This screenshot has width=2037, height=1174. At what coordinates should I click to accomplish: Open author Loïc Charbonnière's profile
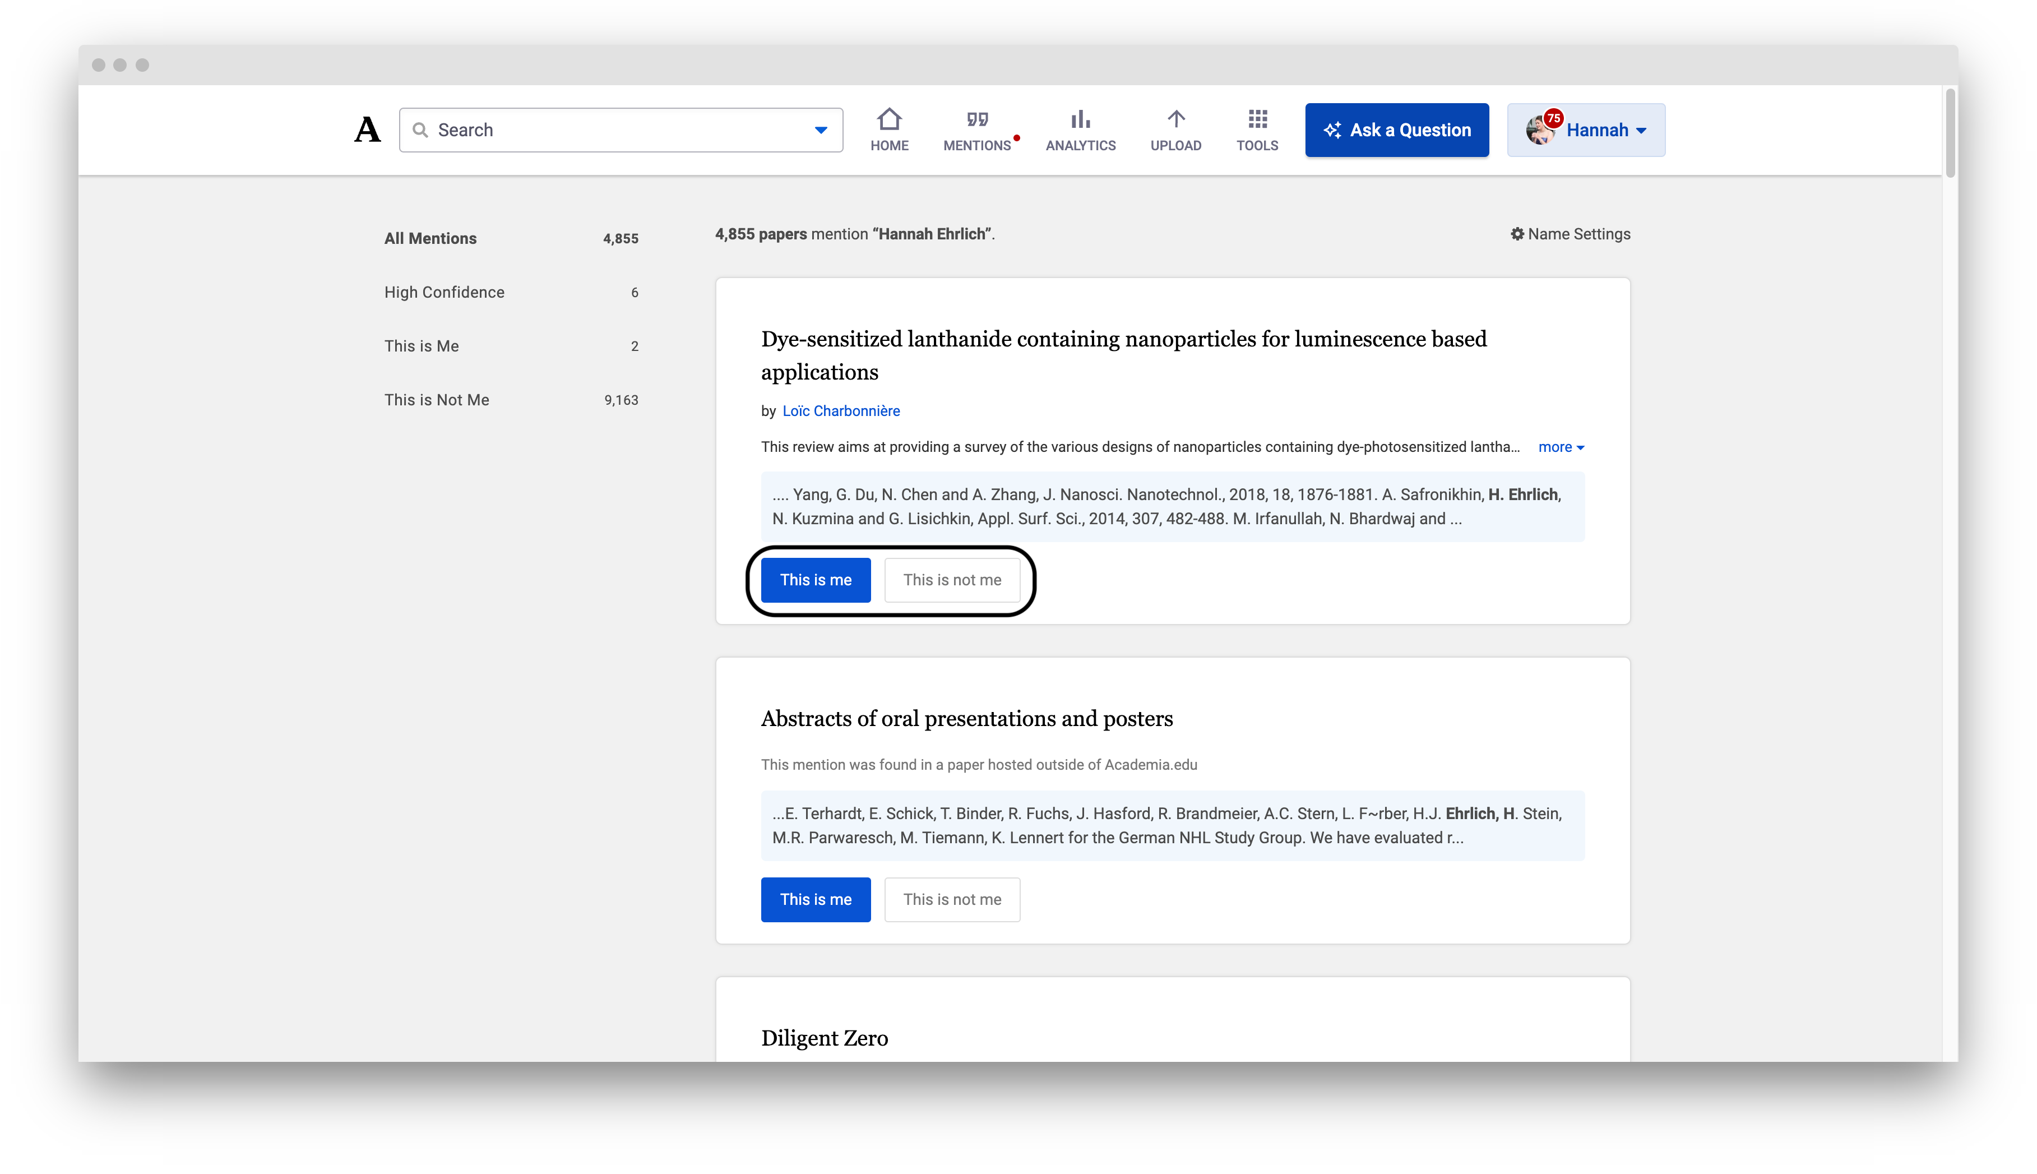[x=840, y=410]
